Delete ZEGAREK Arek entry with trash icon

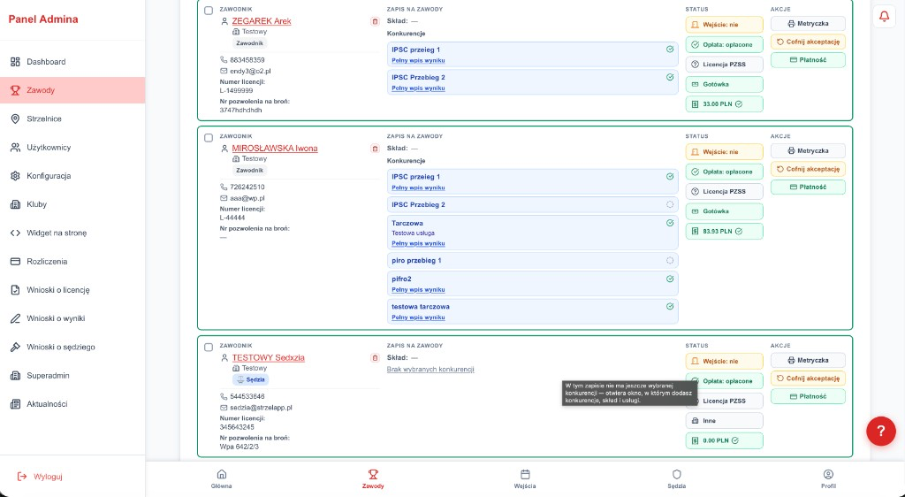coord(375,21)
